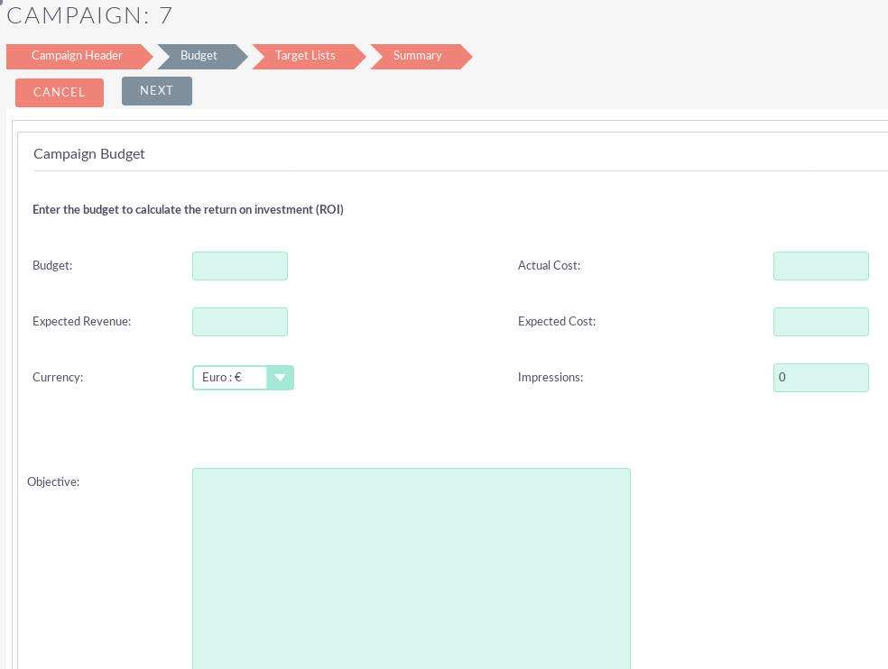888x669 pixels.
Task: Click the "Actual Cost:" label
Action: pyautogui.click(x=549, y=266)
